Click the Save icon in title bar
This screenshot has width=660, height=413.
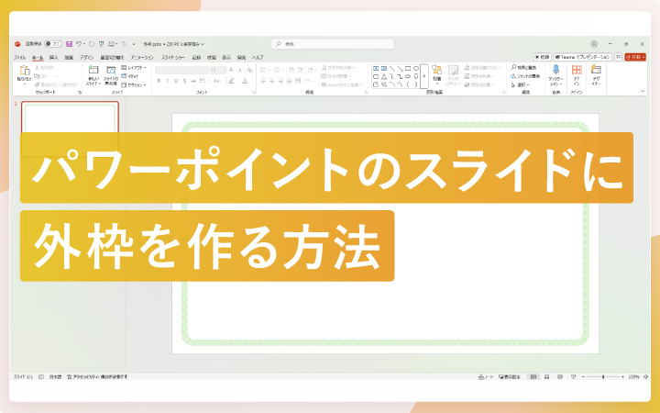point(69,44)
